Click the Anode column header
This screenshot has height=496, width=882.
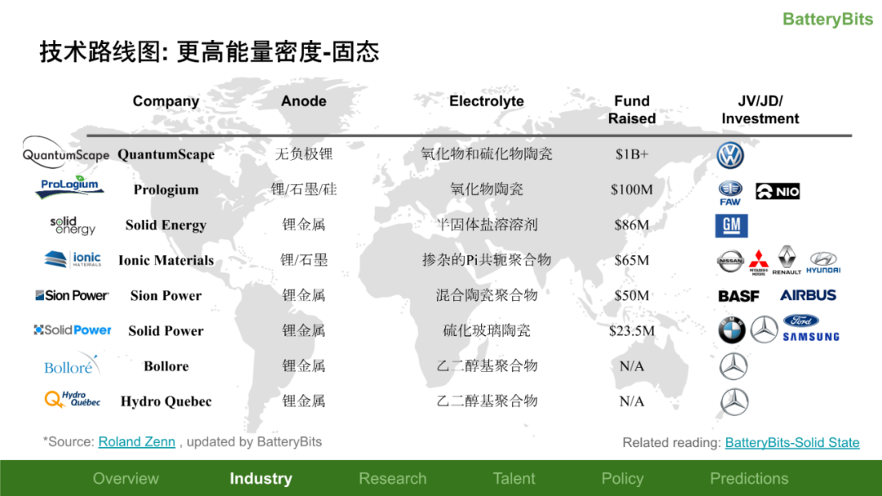tap(304, 101)
